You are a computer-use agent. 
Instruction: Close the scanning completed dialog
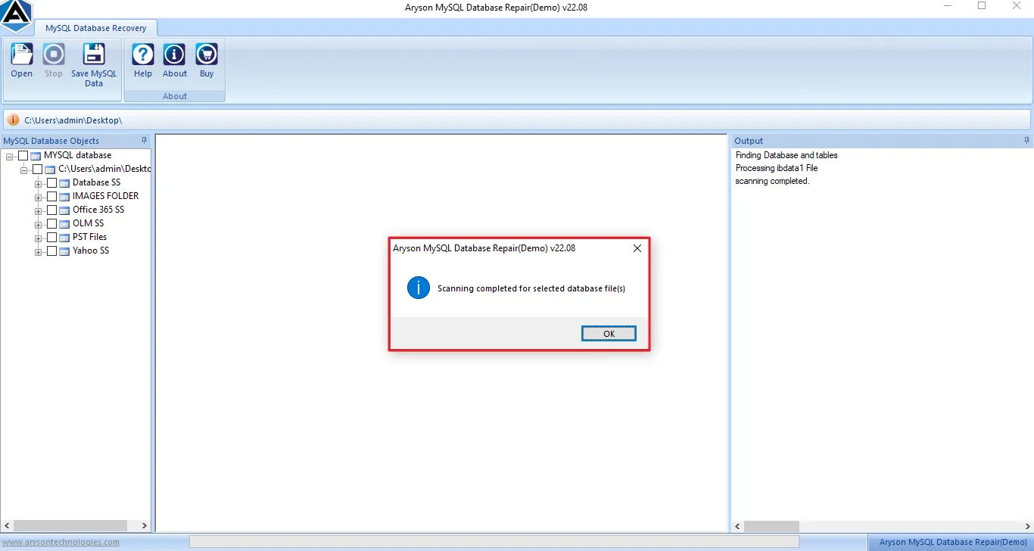pos(637,248)
